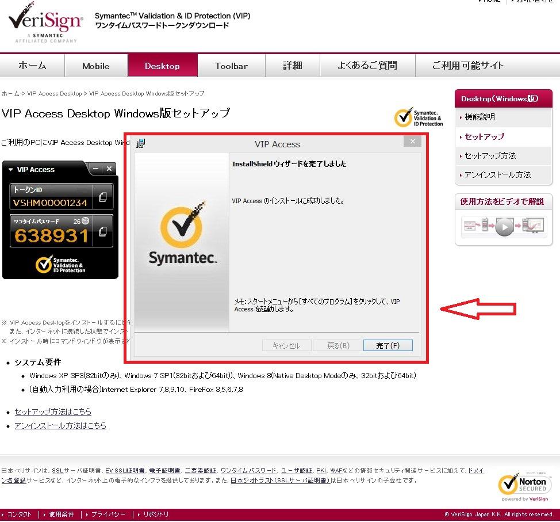Screen dimensions: 560x522
Task: Click the ホーム breadcrumb link
Action: (10, 94)
